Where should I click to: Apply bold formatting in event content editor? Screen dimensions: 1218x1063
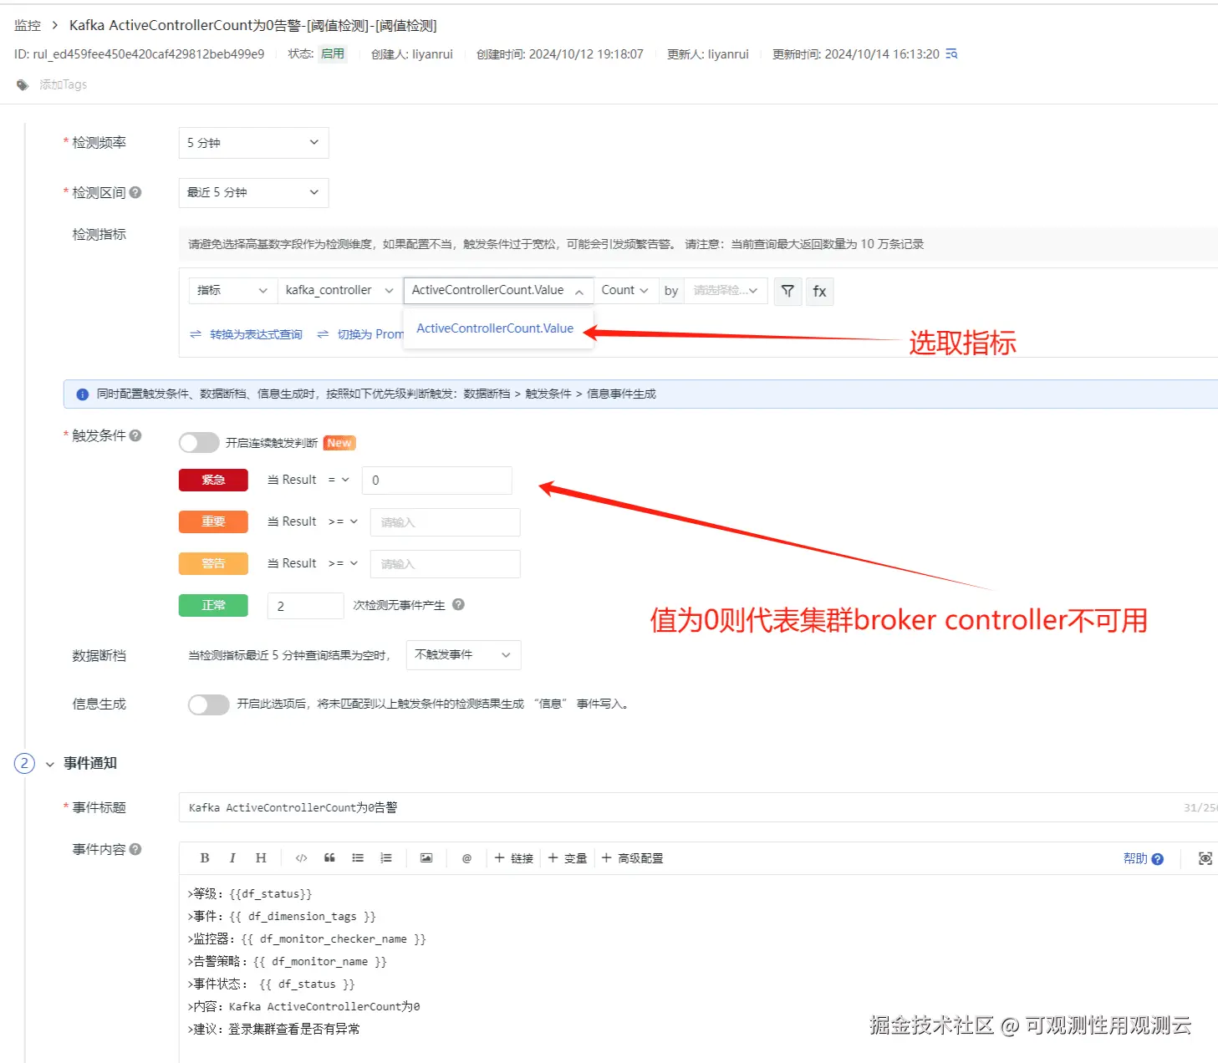(205, 858)
